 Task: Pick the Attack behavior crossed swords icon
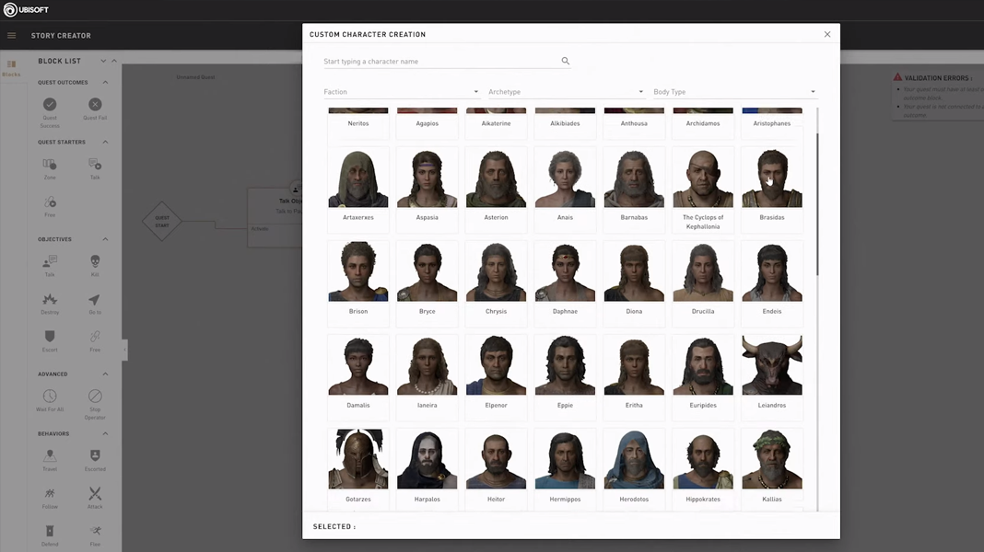coord(95,494)
